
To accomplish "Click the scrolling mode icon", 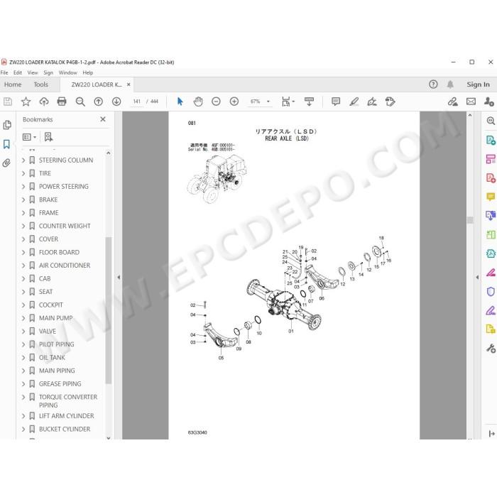I will (x=309, y=102).
